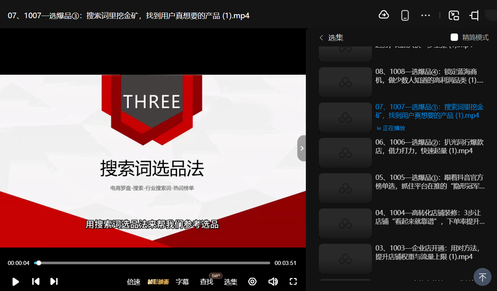The height and width of the screenshot is (291, 497).
Task: Play the video
Action: click(x=16, y=282)
